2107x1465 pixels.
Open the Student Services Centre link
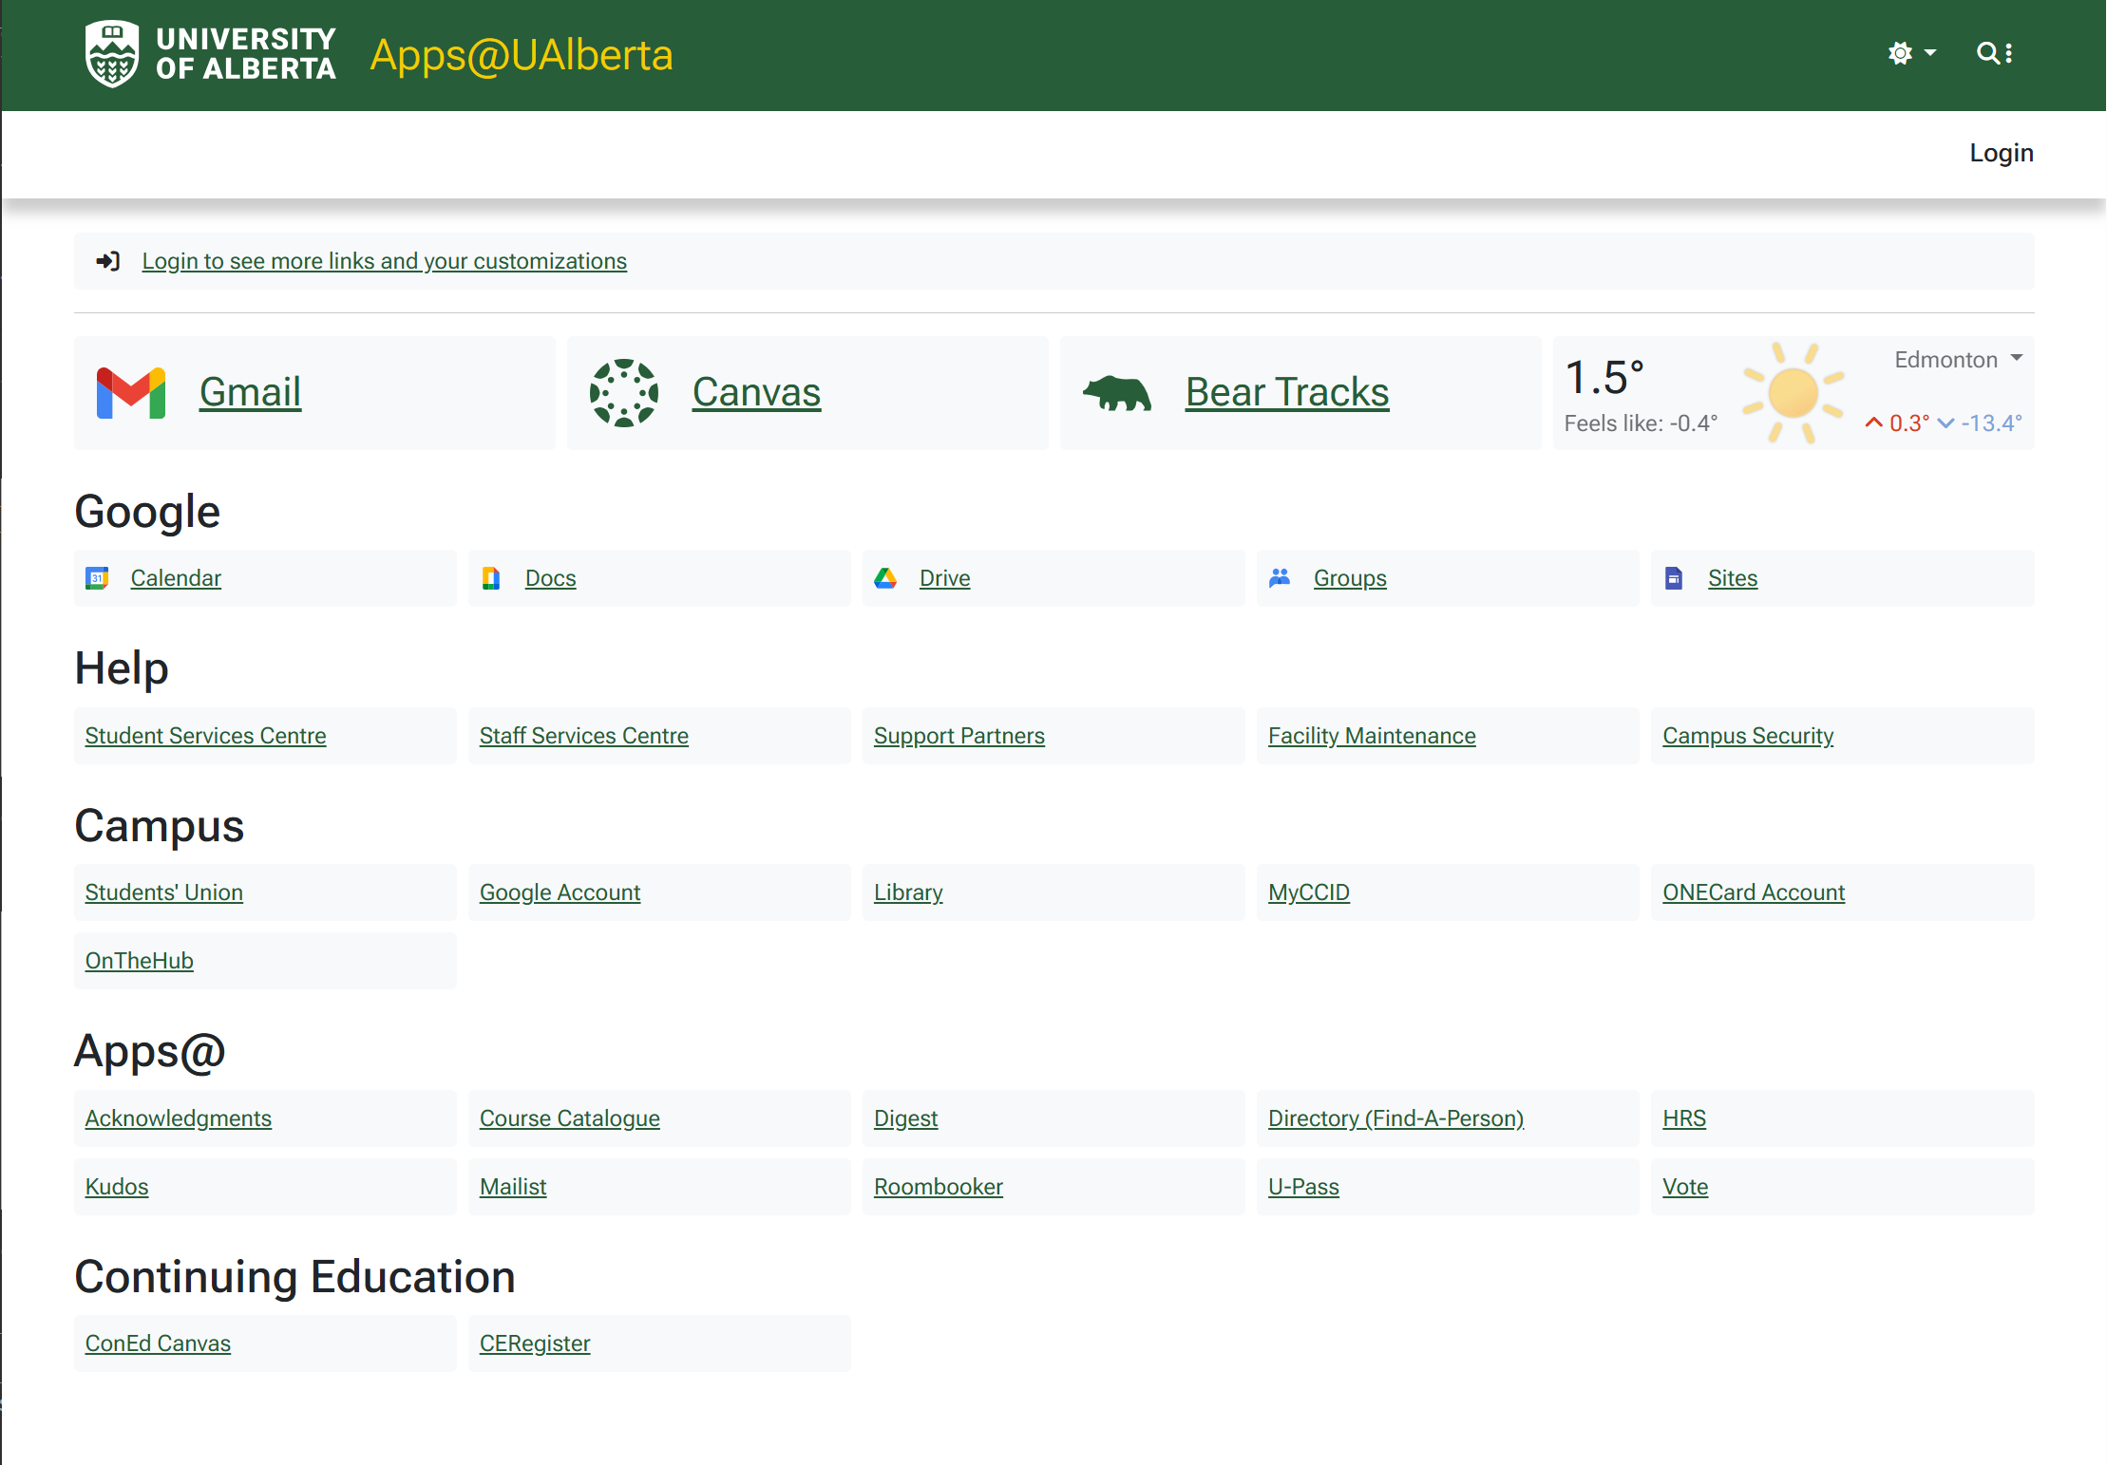[x=205, y=736]
